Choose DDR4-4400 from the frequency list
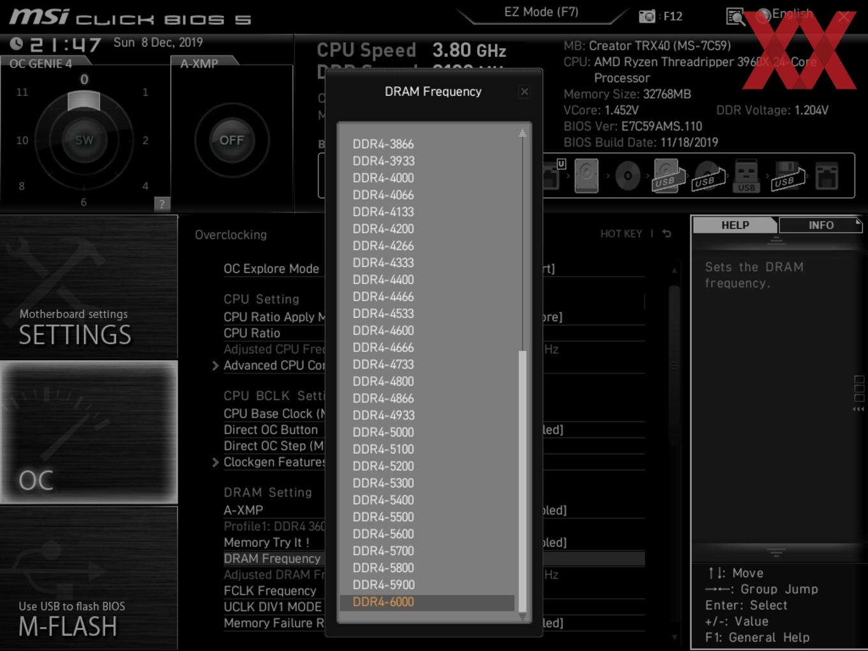The image size is (868, 651). tap(383, 280)
